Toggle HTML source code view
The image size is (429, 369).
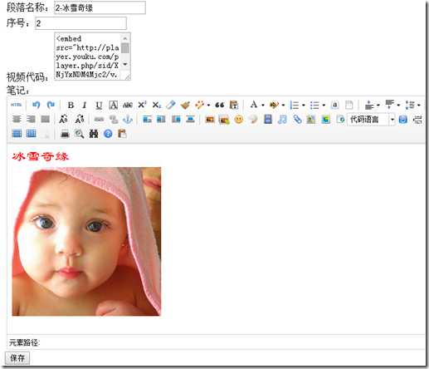coord(16,105)
